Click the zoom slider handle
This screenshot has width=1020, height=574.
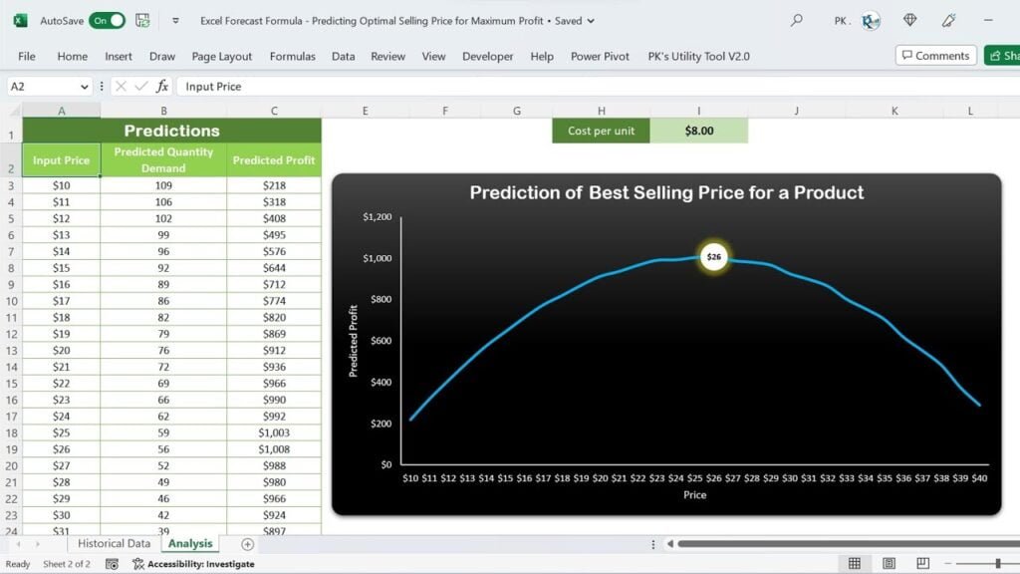(997, 564)
